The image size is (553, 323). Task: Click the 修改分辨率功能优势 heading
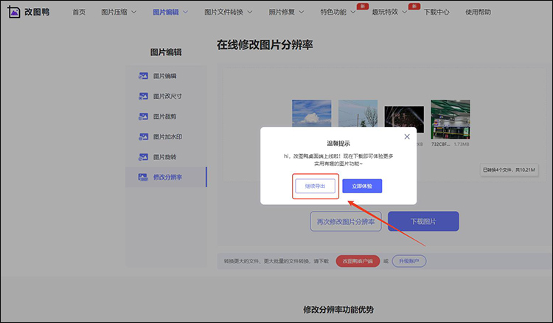[338, 310]
